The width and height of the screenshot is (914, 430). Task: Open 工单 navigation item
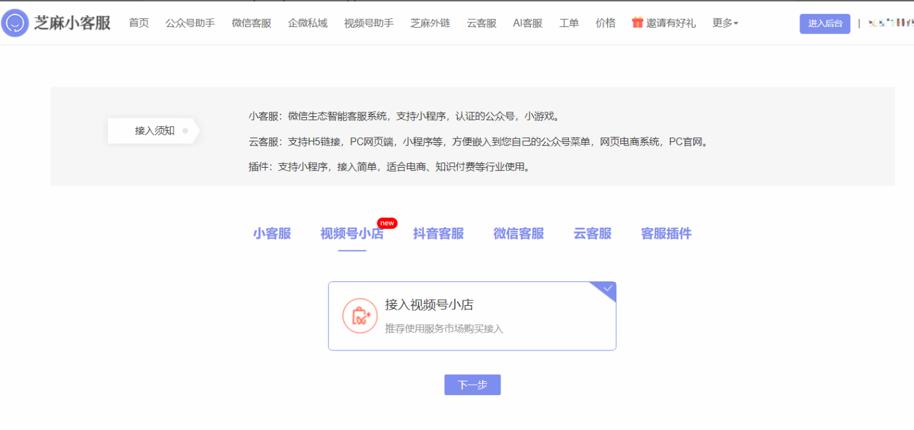[x=569, y=23]
